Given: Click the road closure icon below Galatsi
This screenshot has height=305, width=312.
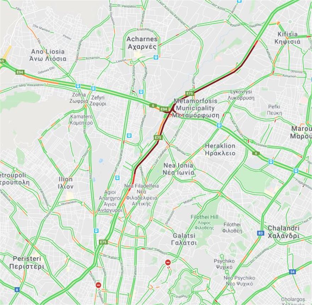Looking at the screenshot, I should coord(168,263).
